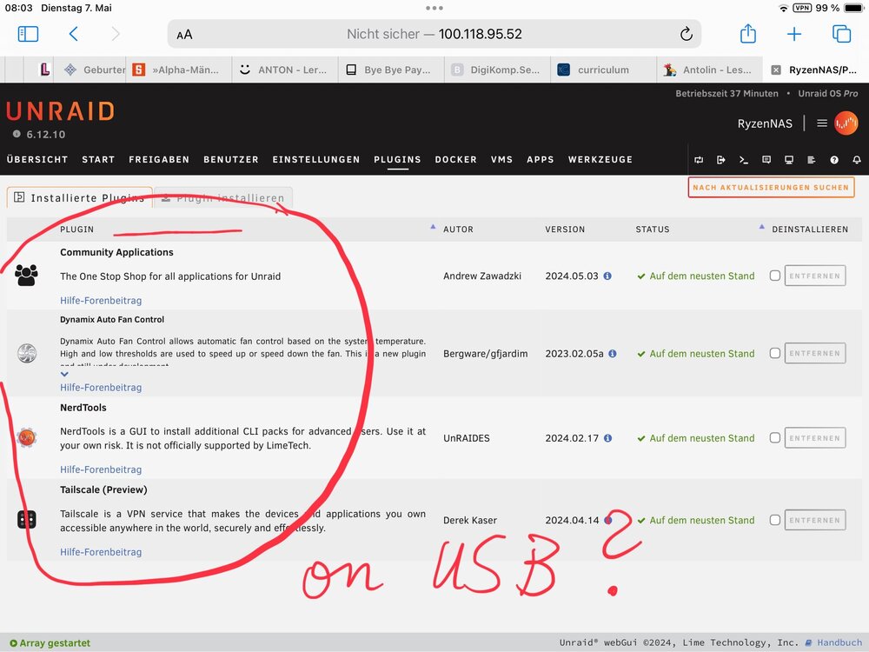
Task: Click the Dynamix Auto Fan Control fan icon
Action: coord(27,353)
